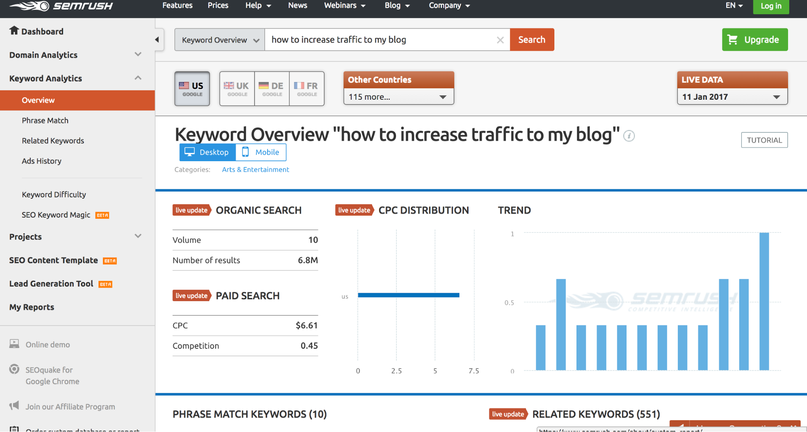Click the Online demo icon
Screen dimensions: 807x432
[x=14, y=344]
